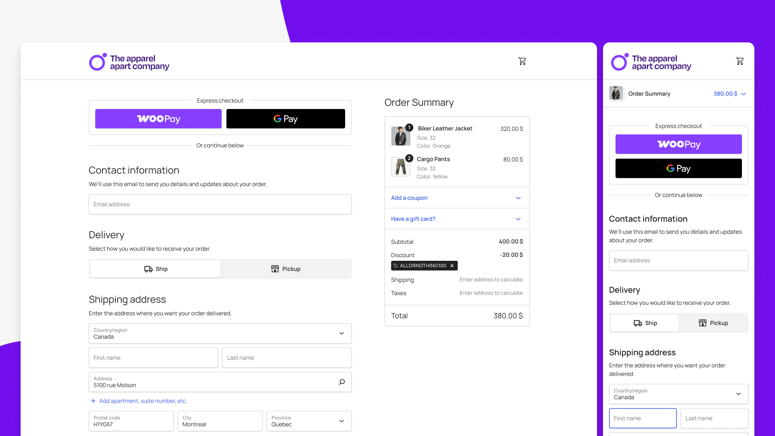Open Country/region dropdown on desktop form
The width and height of the screenshot is (775, 436).
click(220, 333)
